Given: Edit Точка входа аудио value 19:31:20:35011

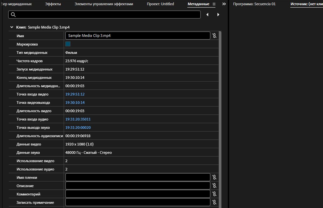Looking at the screenshot, I should [x=78, y=119].
